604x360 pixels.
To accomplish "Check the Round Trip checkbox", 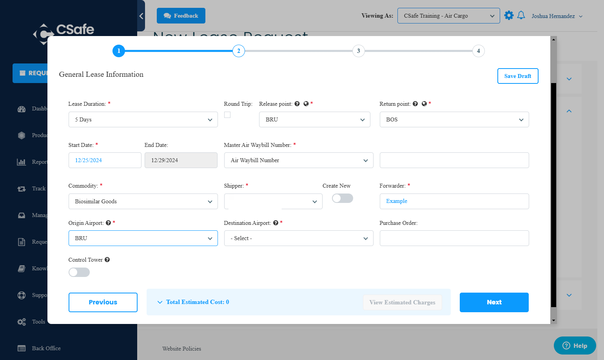I will (227, 115).
